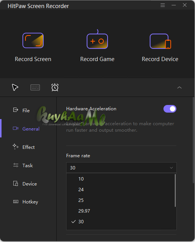Image resolution: width=195 pixels, height=242 pixels.
Task: Click the Hardware Acceleration heading text
Action: (91, 109)
